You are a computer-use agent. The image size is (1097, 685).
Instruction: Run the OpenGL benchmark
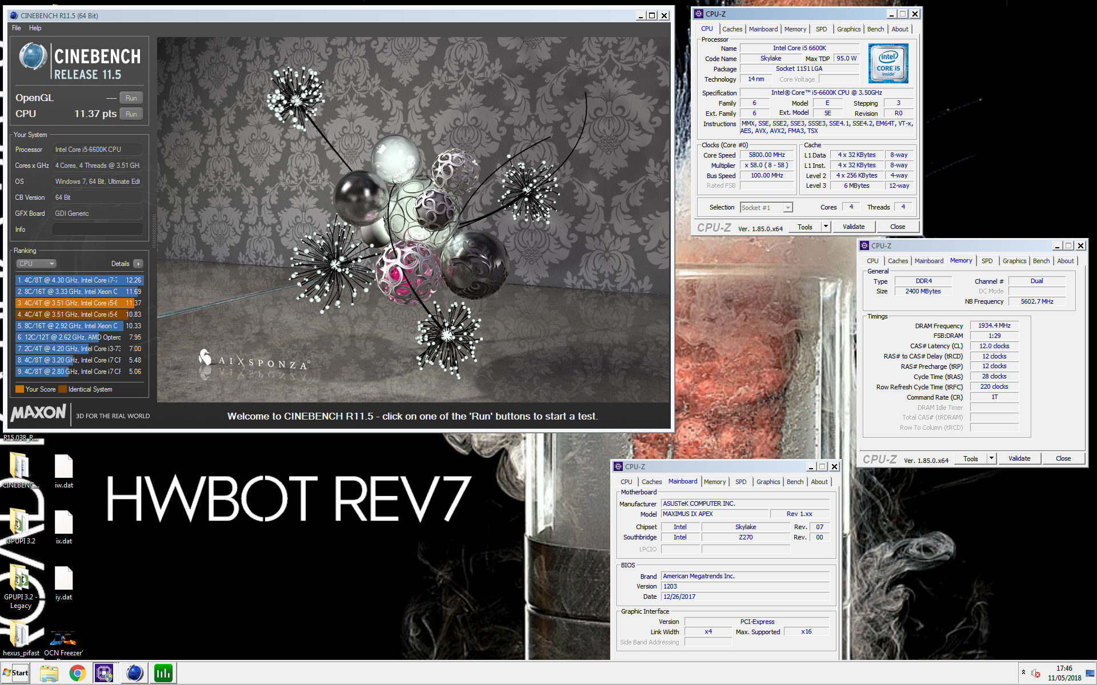[131, 98]
